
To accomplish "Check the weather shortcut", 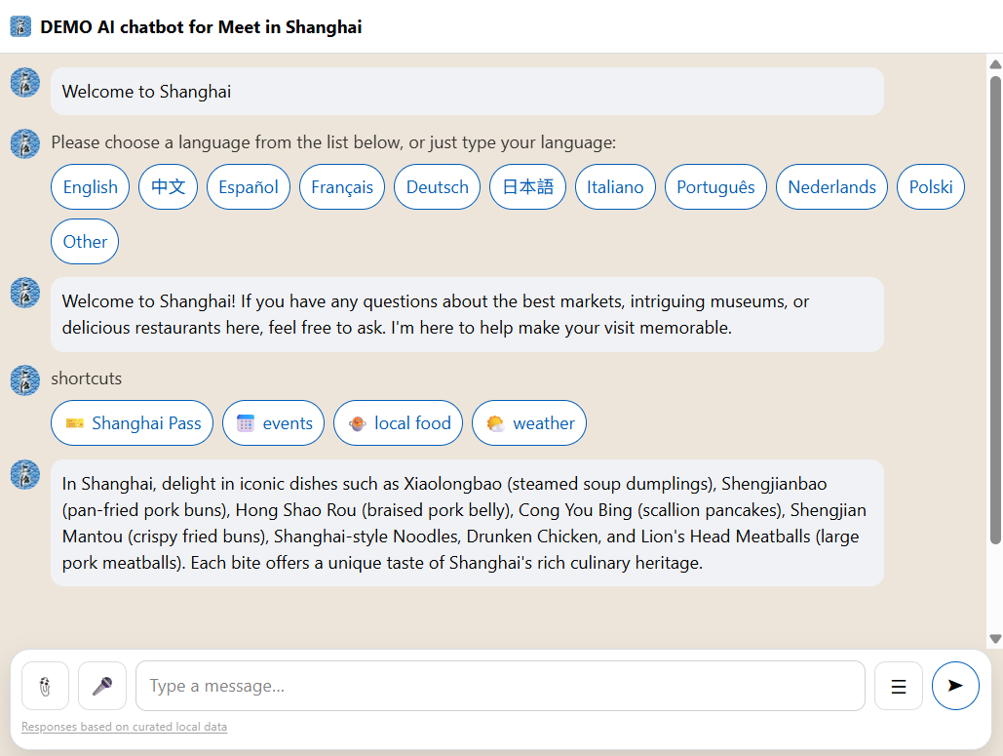I will 529,423.
